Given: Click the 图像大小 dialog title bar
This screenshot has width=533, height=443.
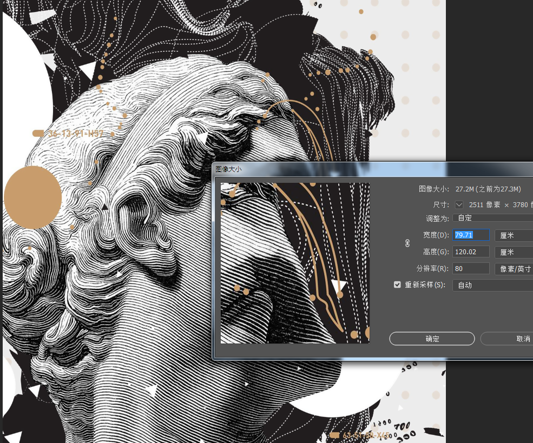Looking at the screenshot, I should pos(373,169).
